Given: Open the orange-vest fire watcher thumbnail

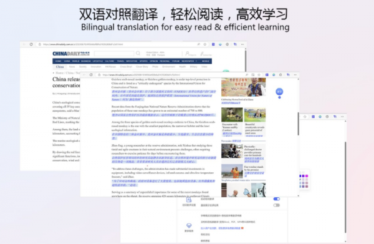Looking at the screenshot, I should (232, 171).
